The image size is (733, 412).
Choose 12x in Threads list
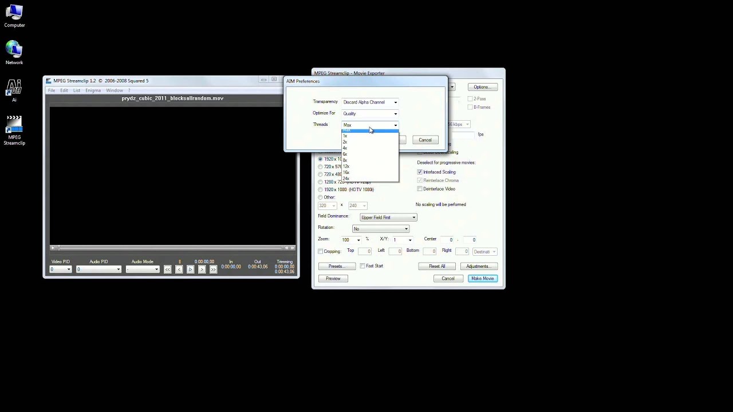[370, 167]
